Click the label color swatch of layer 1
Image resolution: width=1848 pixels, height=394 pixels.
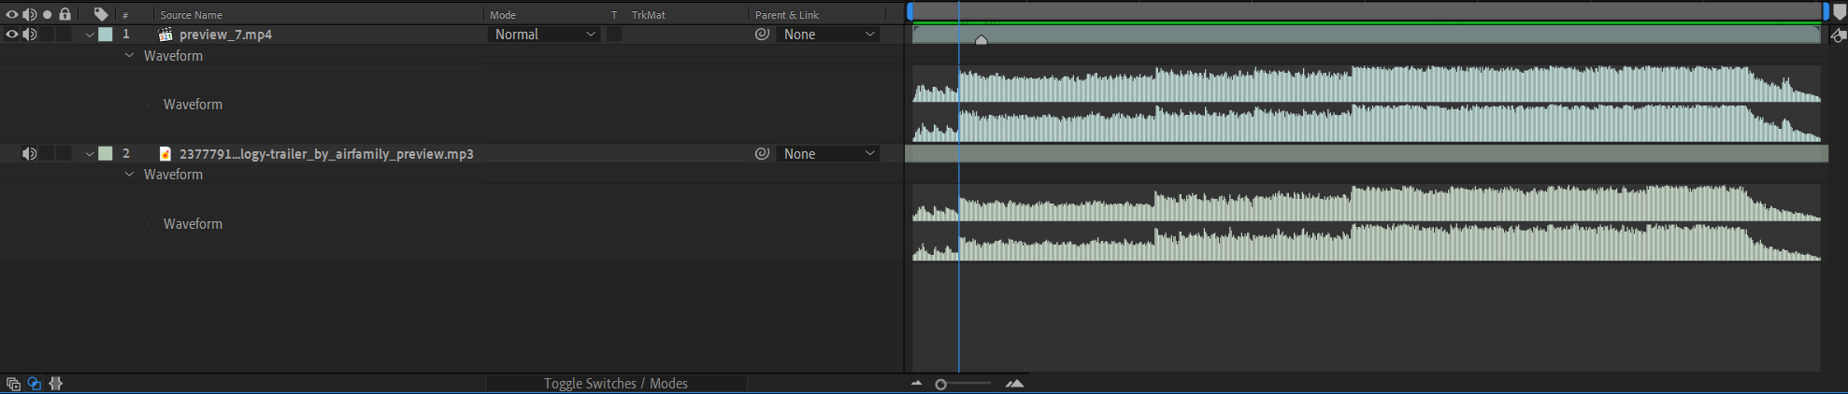pyautogui.click(x=106, y=35)
